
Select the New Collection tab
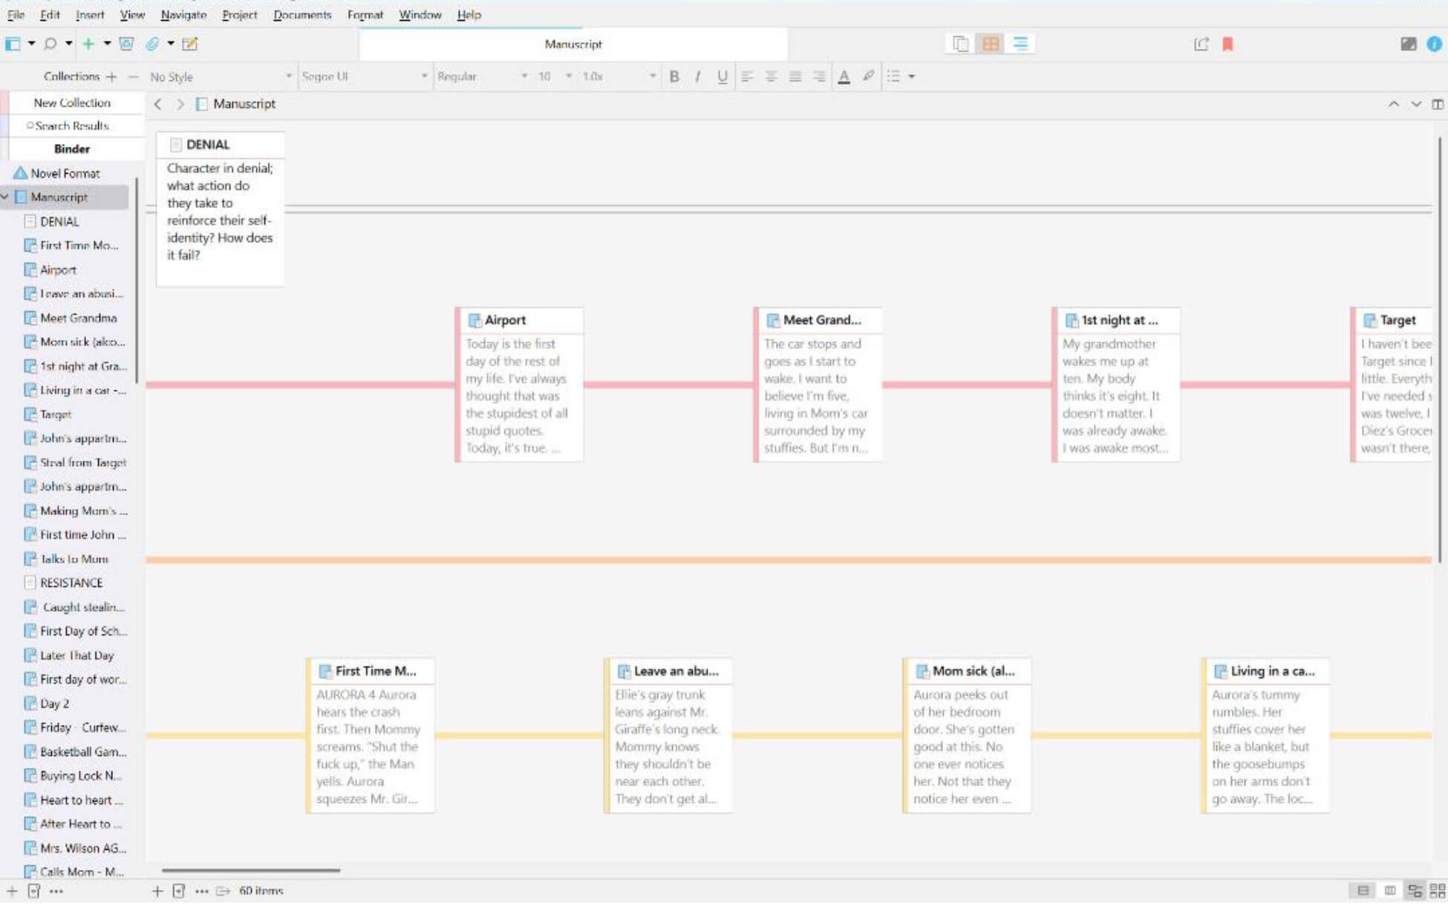coord(72,103)
